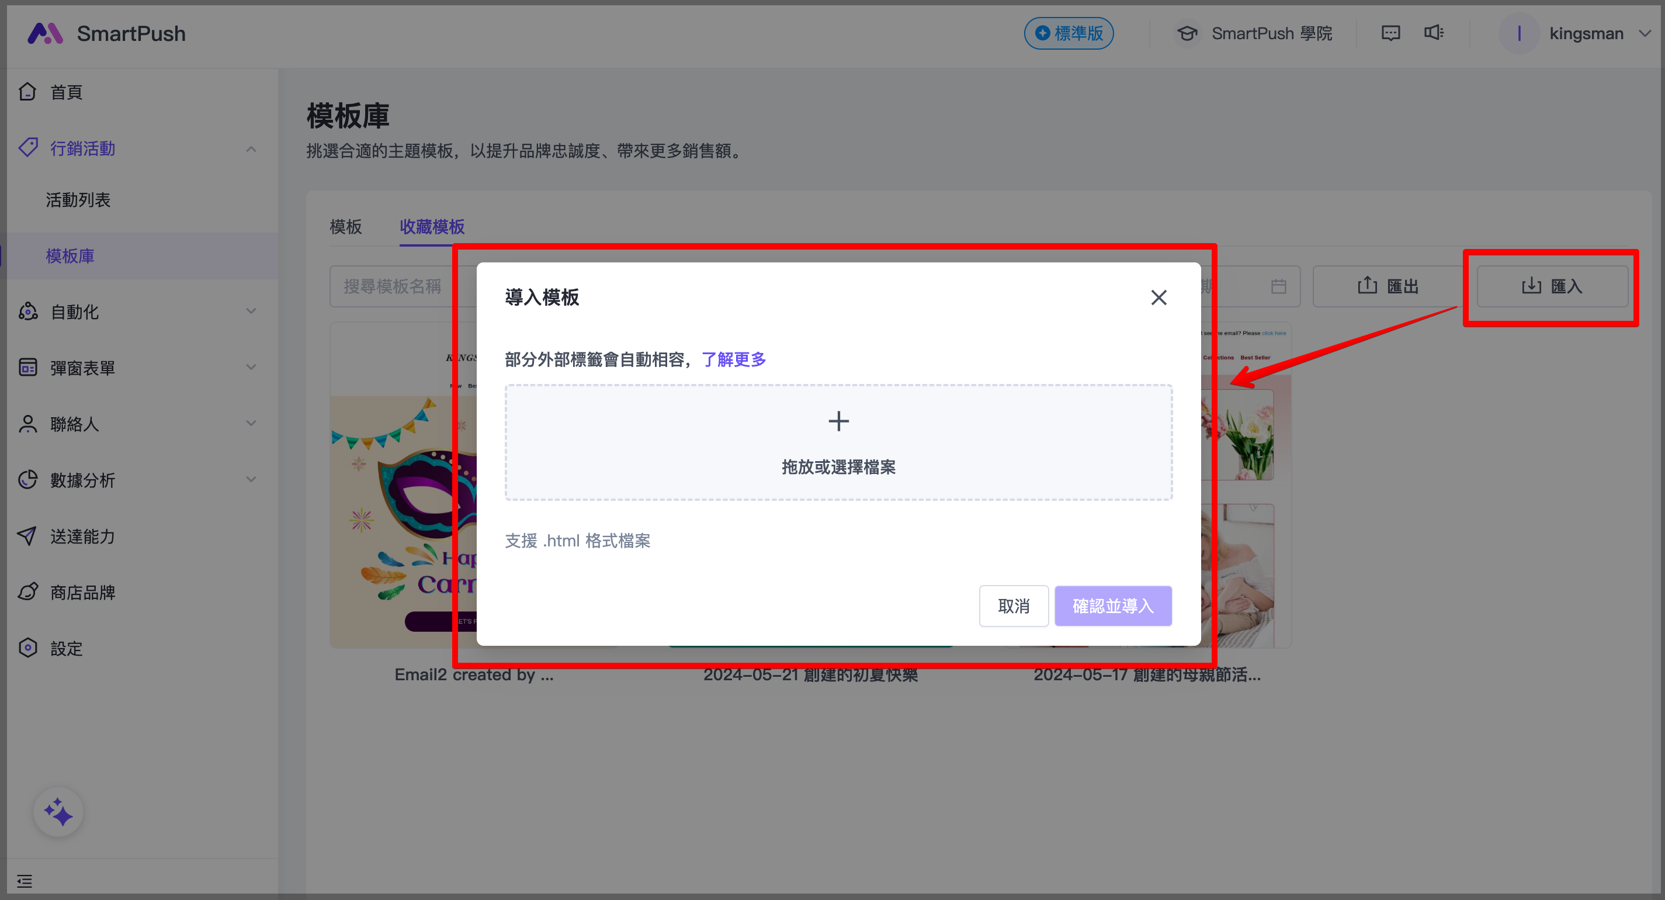Switch to the 模板 tab
The image size is (1665, 900).
(x=346, y=227)
